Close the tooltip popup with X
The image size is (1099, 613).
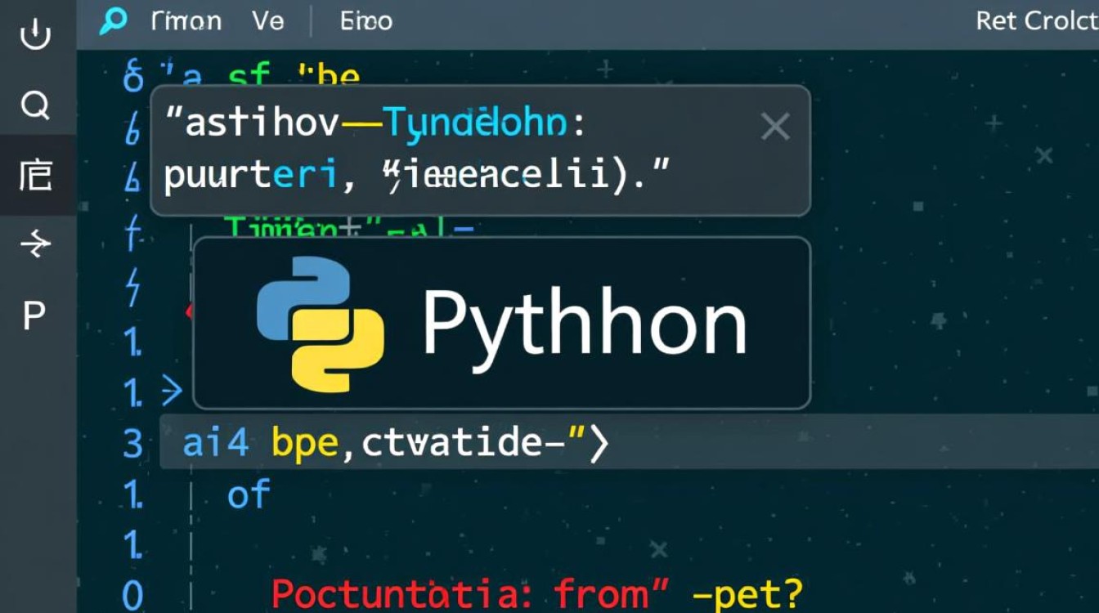774,127
